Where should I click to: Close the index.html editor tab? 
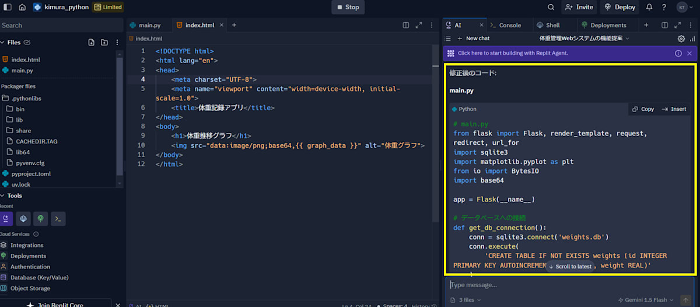222,25
